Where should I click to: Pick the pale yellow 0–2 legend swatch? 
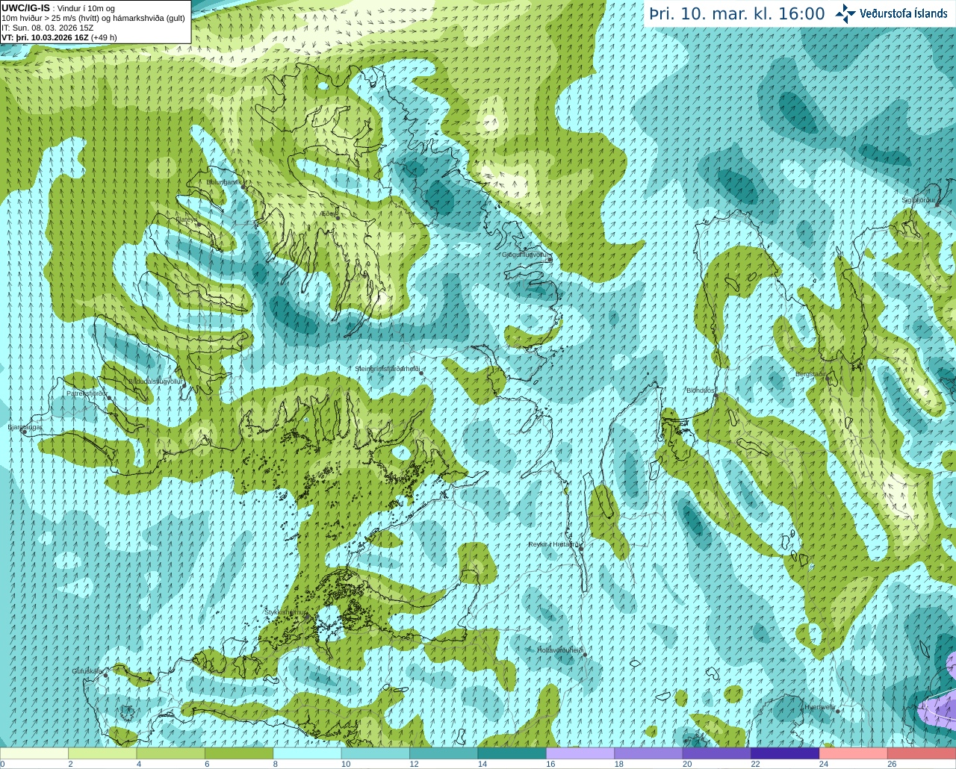click(x=34, y=753)
